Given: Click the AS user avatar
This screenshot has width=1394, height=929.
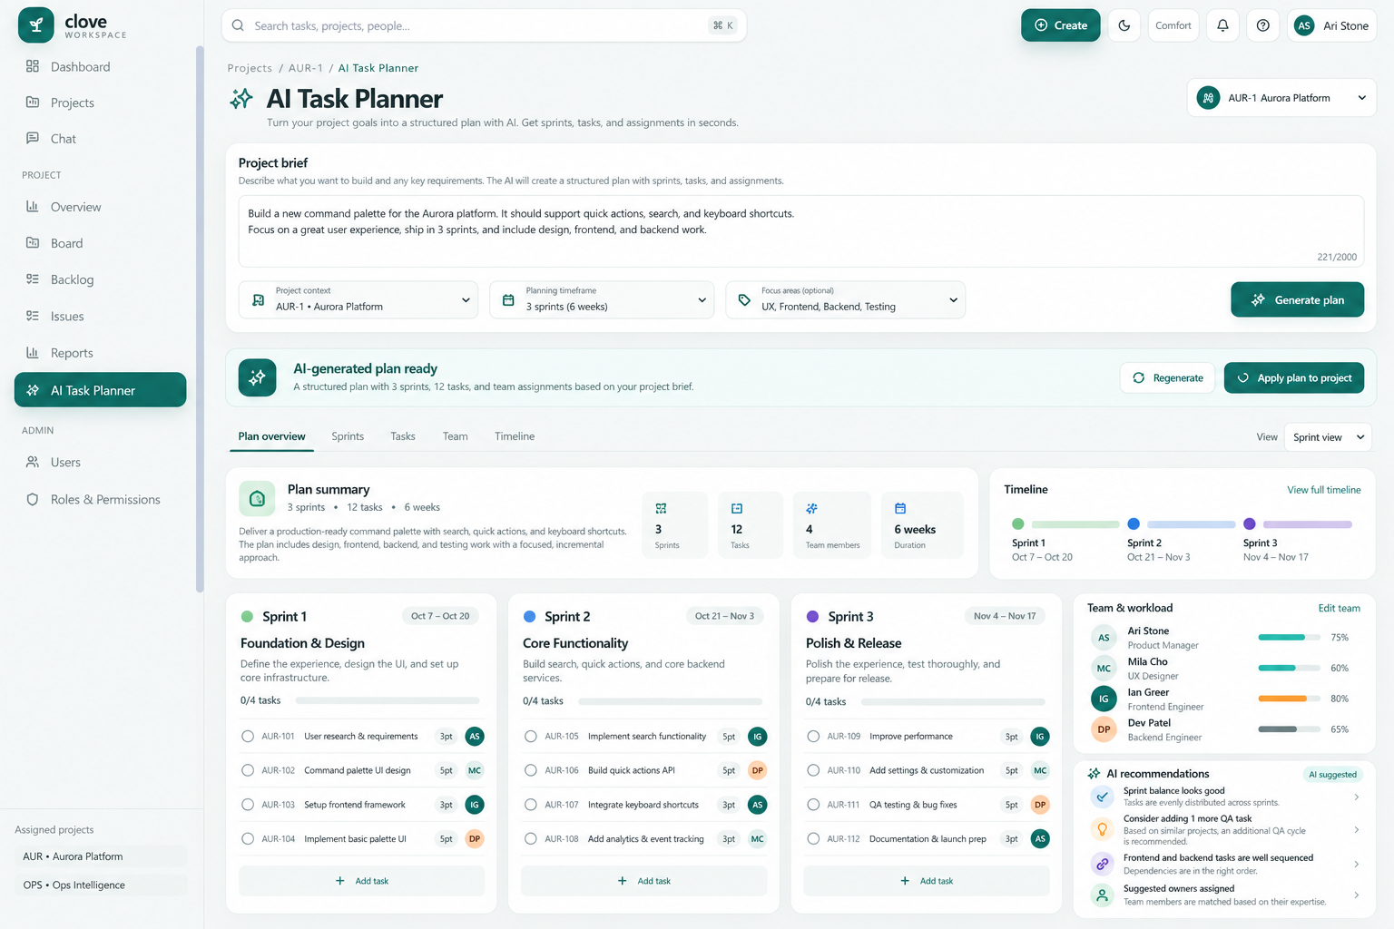Looking at the screenshot, I should coord(1304,25).
